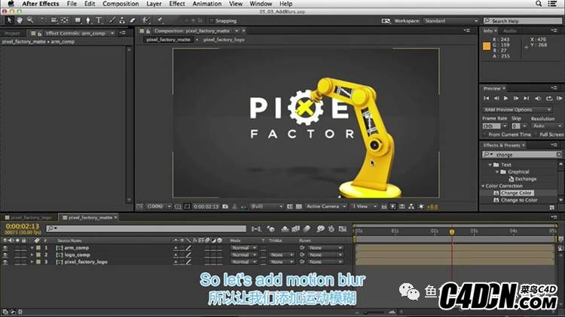Open the Full resolution dropdown
Image resolution: width=565 pixels, height=317 pixels.
click(267, 206)
